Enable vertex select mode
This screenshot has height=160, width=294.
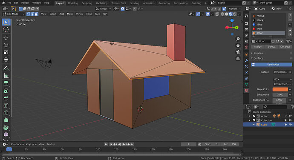point(28,14)
